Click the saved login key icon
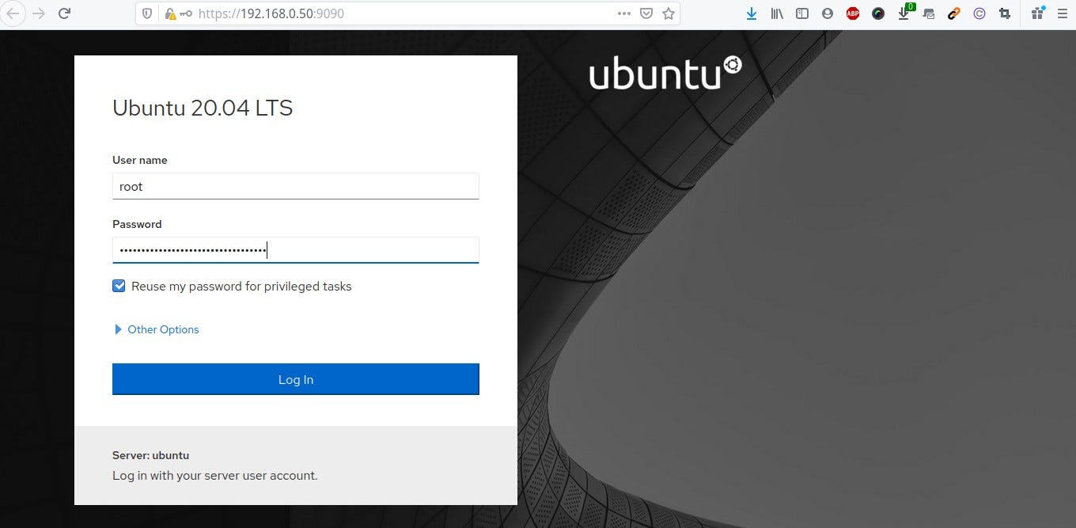Viewport: 1076px width, 528px height. (x=186, y=13)
